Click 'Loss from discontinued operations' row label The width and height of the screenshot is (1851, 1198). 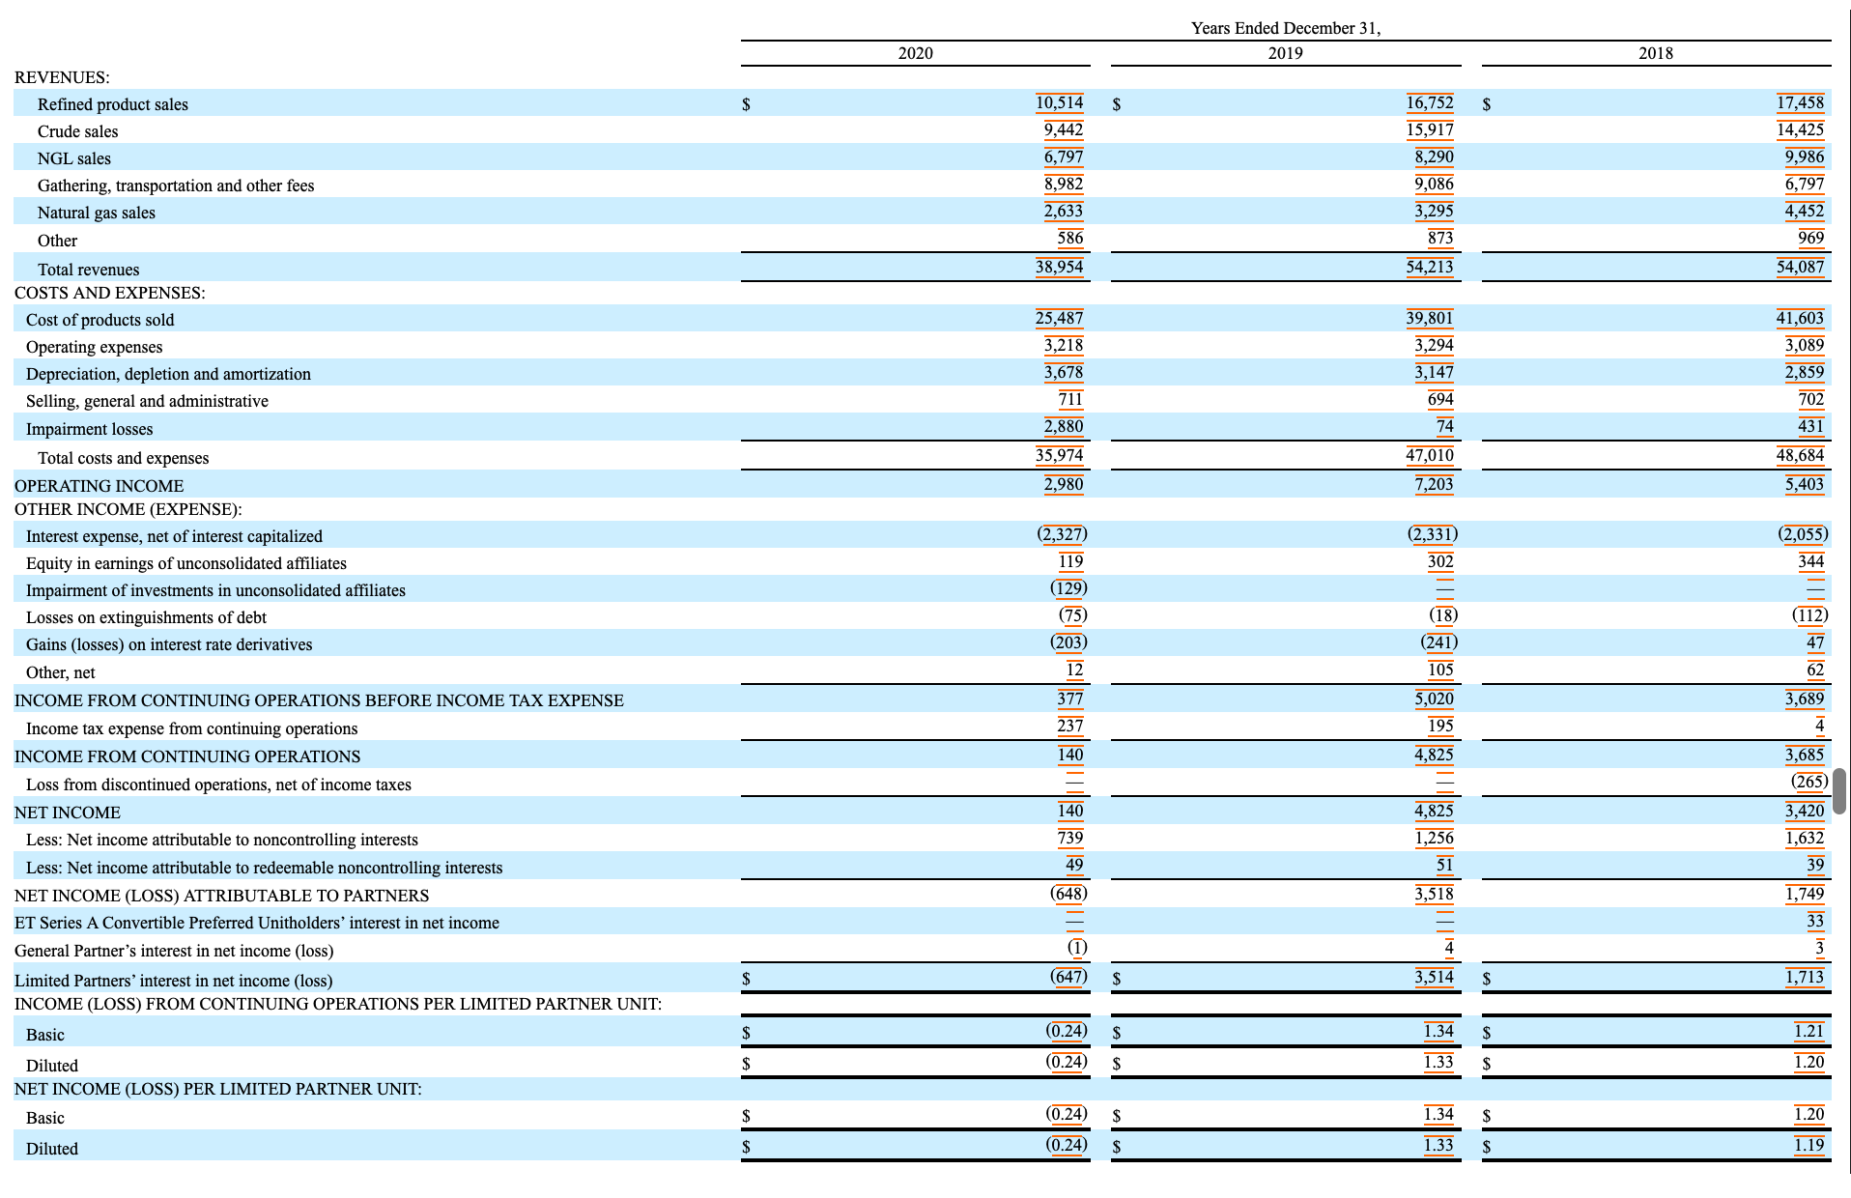click(218, 784)
